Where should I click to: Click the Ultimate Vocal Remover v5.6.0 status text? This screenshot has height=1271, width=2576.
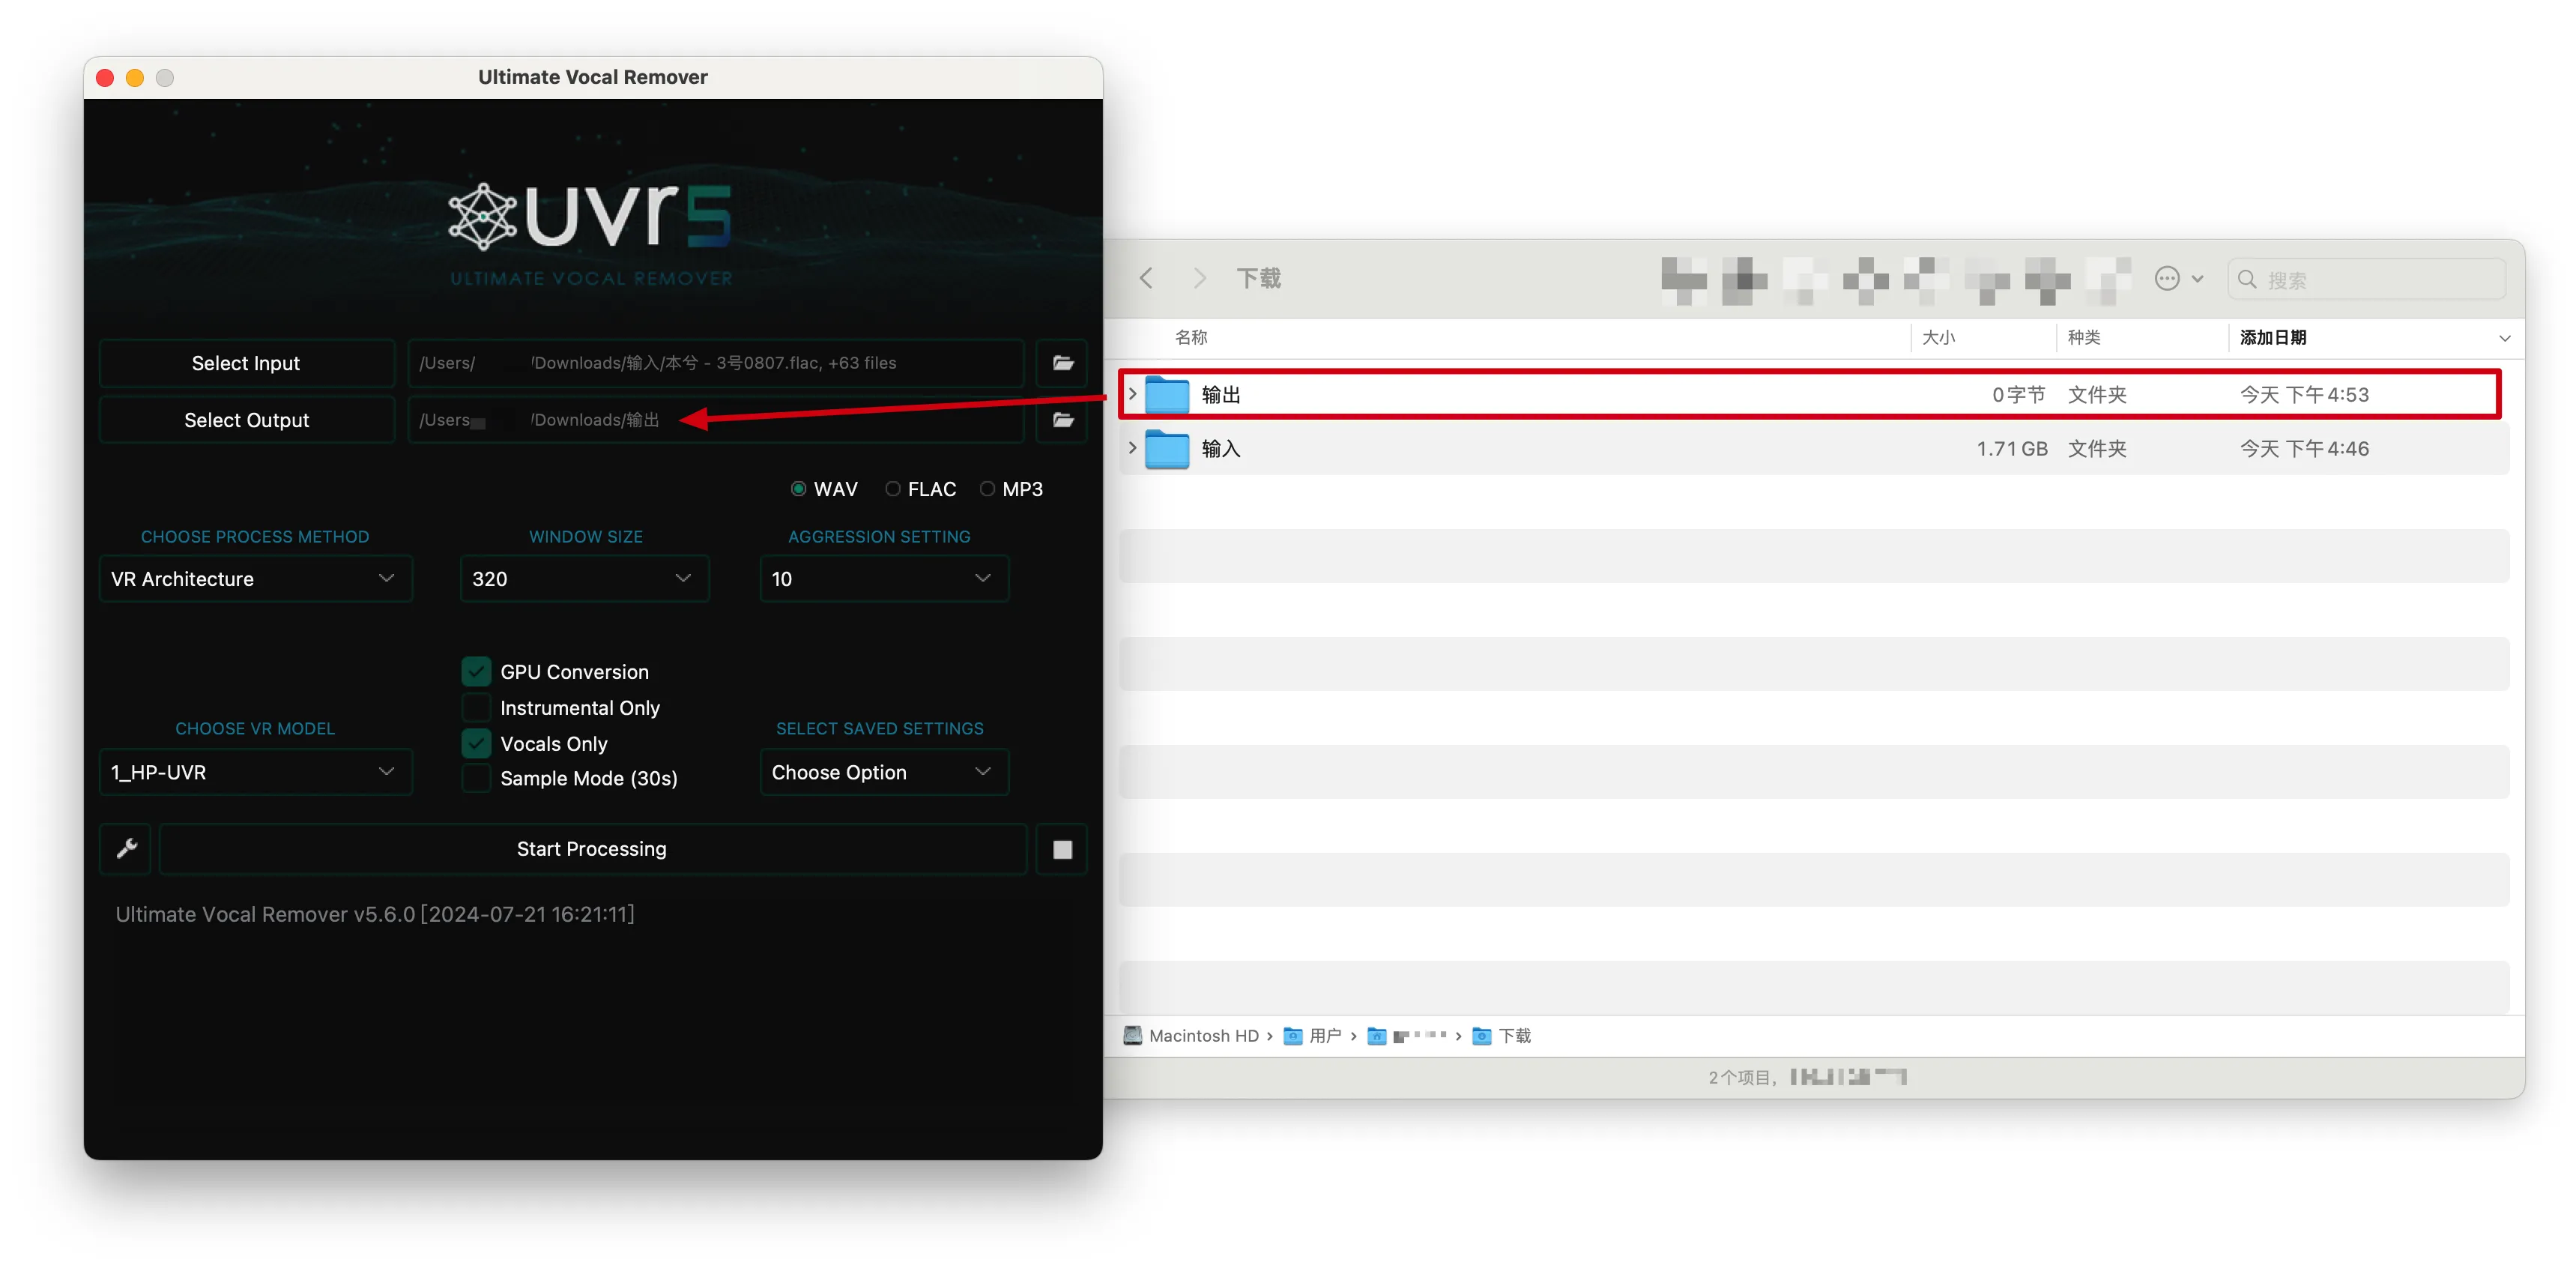[x=375, y=914]
